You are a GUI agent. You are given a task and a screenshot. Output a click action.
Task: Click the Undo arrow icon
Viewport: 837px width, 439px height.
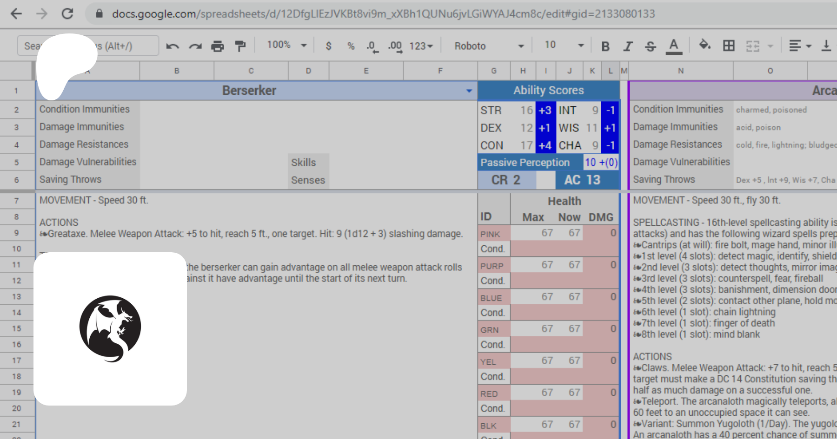173,46
